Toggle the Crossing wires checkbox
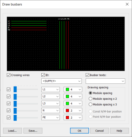The image size is (132, 137). coord(9,75)
